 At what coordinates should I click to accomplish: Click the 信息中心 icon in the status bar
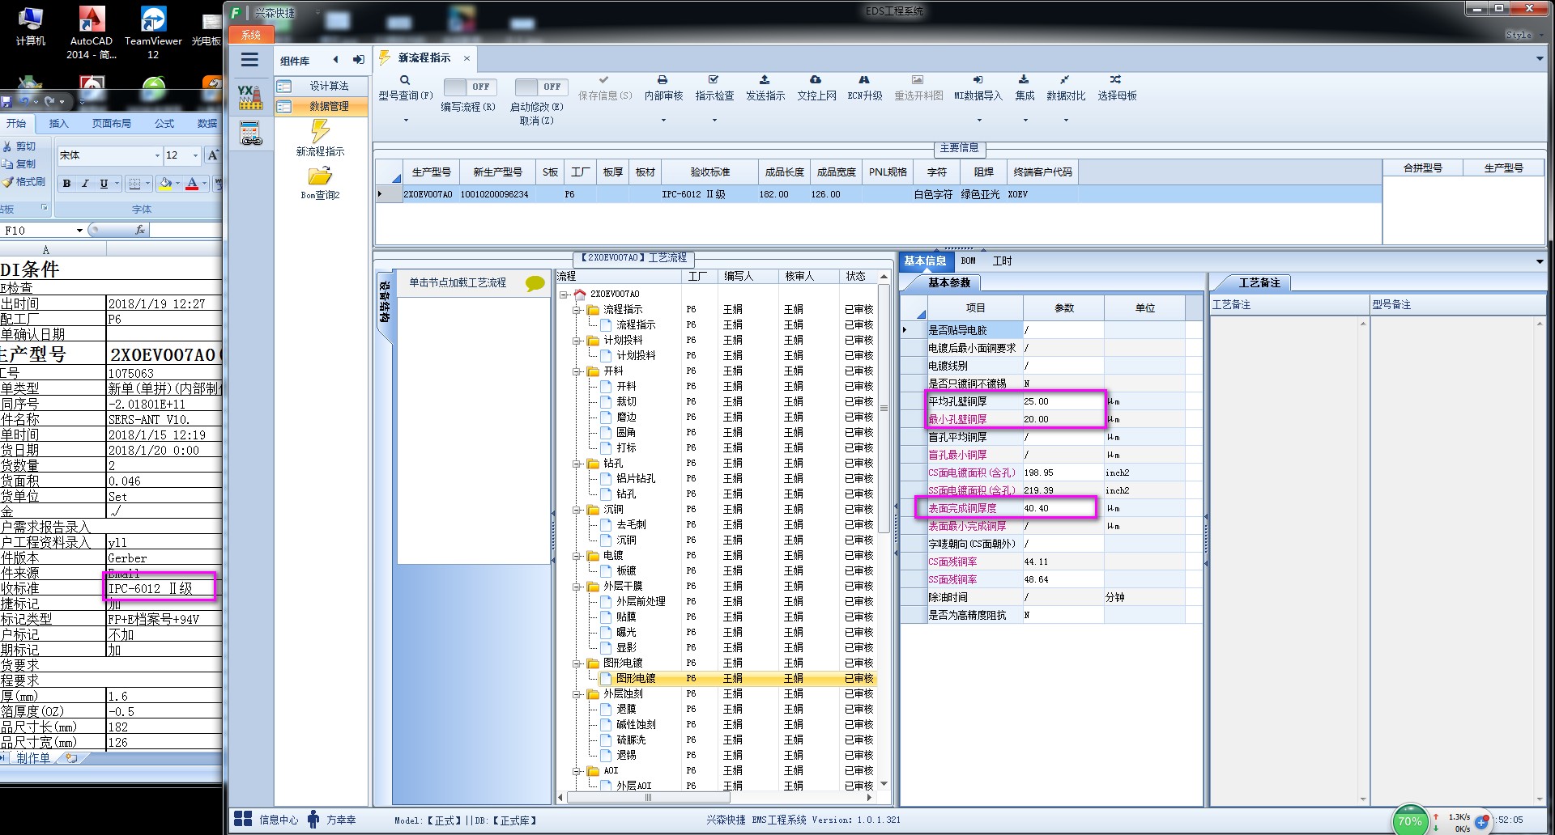tap(242, 820)
